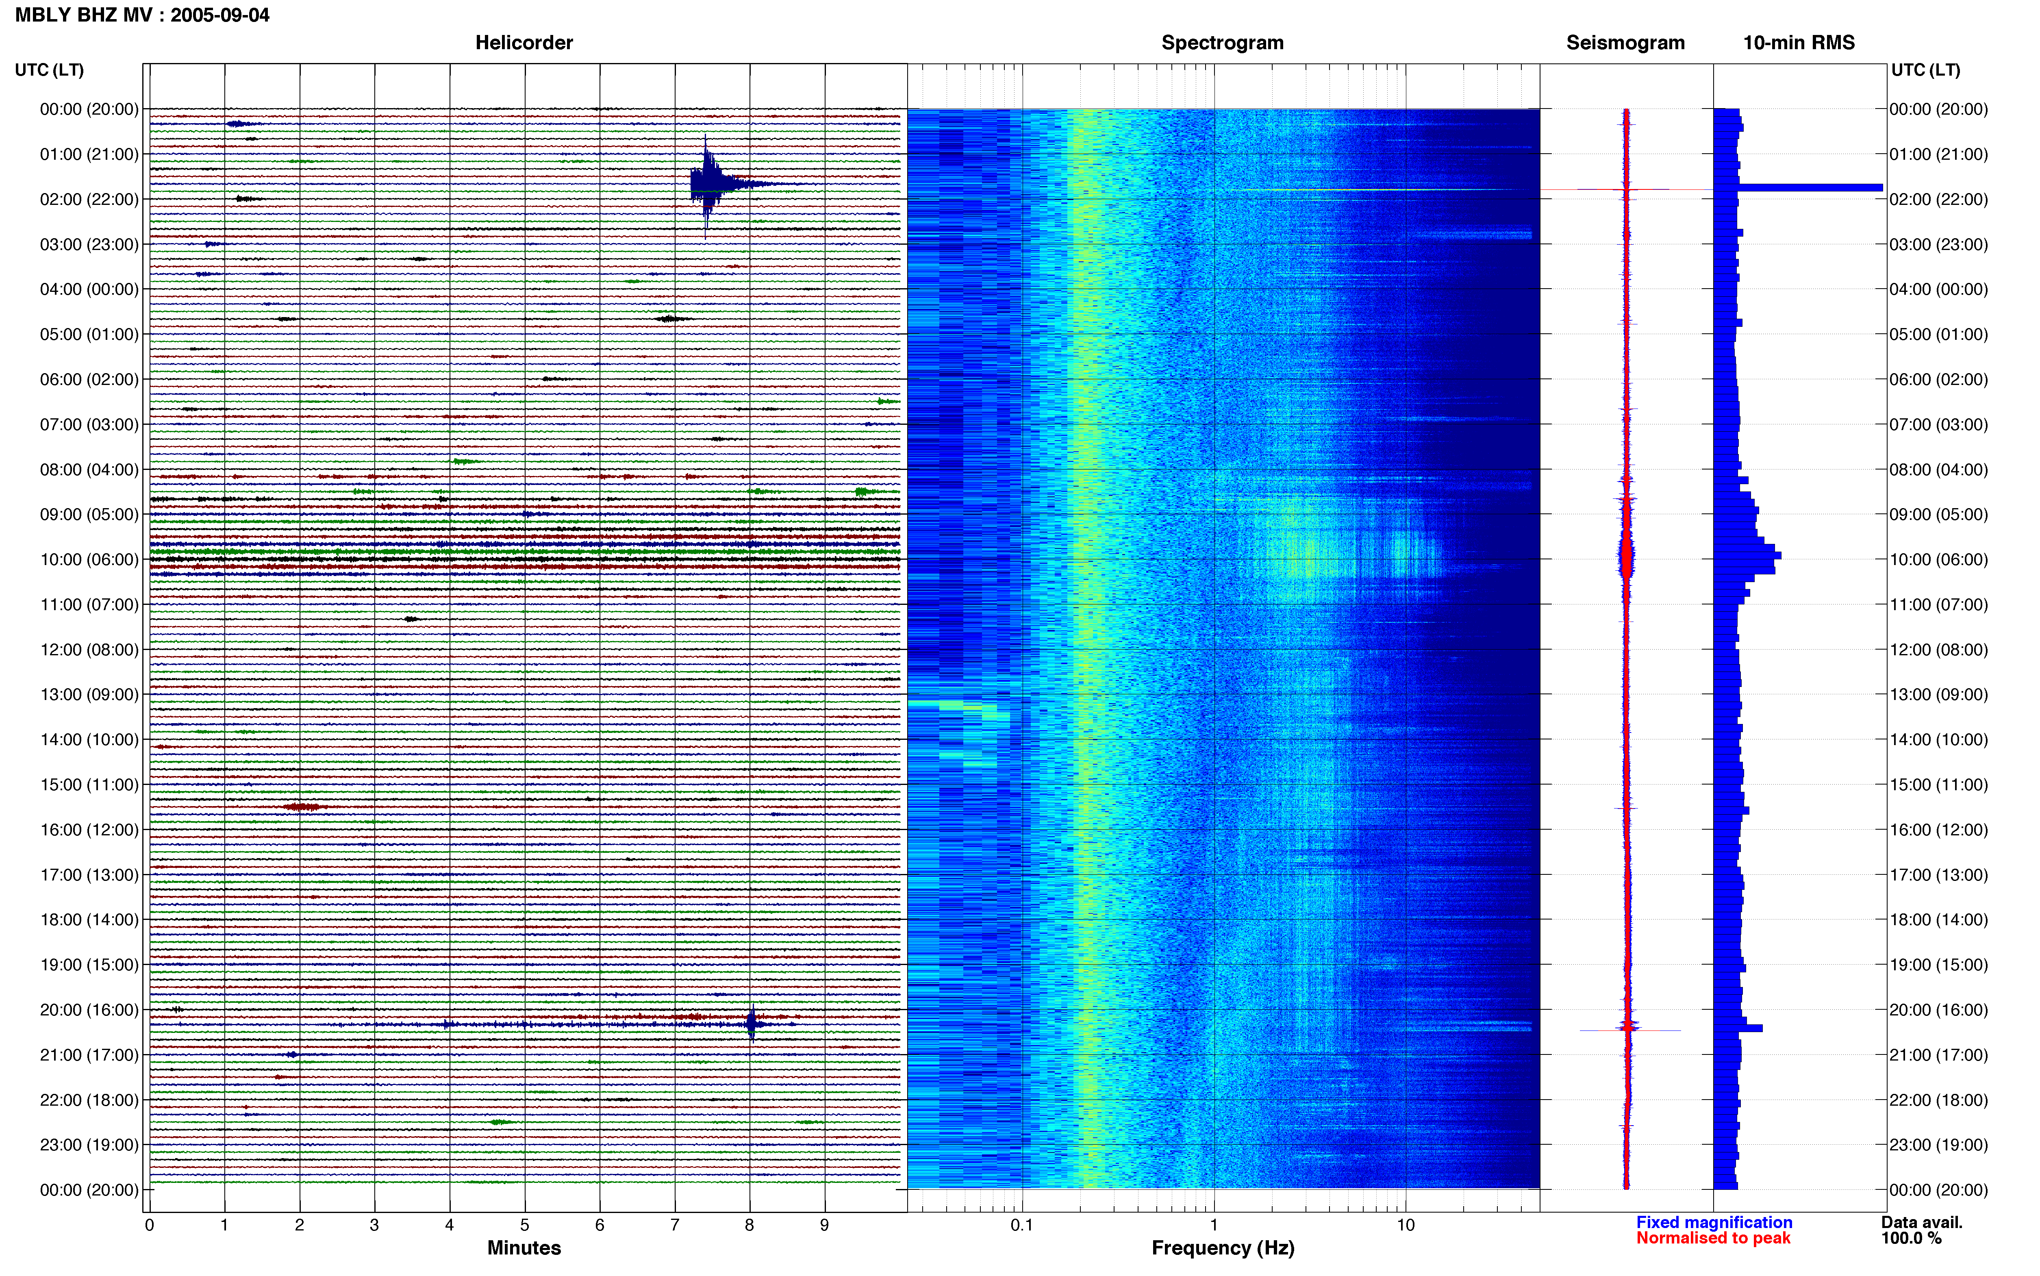Click the station title MBLY BHZ MV : 2005-09-04

point(142,14)
